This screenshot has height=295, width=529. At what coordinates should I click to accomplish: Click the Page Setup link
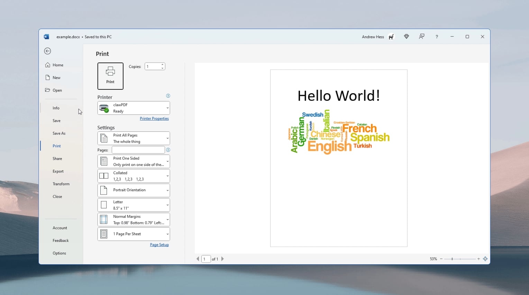coord(159,245)
